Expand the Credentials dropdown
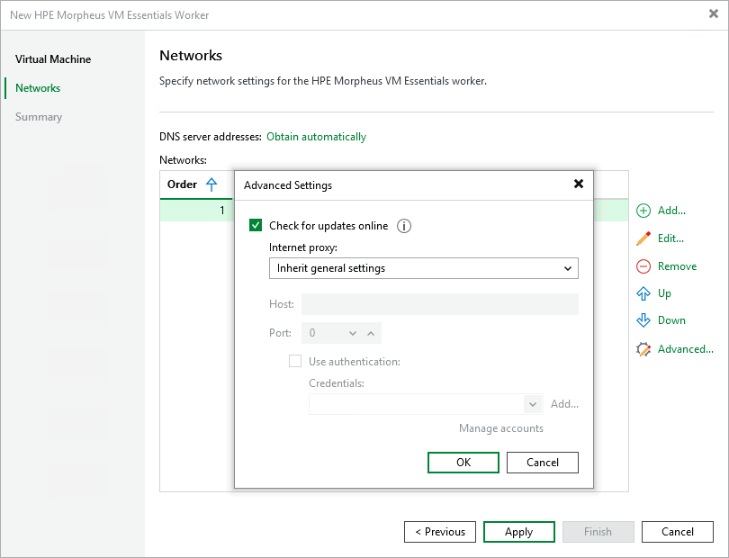Image resolution: width=729 pixels, height=558 pixels. point(533,403)
